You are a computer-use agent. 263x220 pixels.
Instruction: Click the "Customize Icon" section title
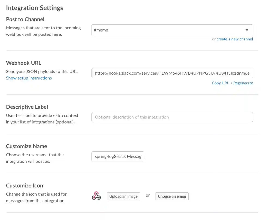pyautogui.click(x=25, y=186)
